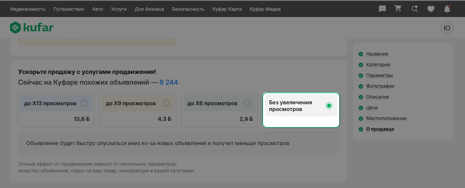
Task: Jump to Категория section link
Action: click(378, 65)
